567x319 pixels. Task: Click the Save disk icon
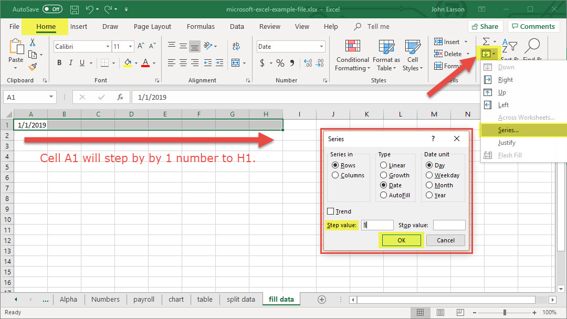pyautogui.click(x=75, y=9)
